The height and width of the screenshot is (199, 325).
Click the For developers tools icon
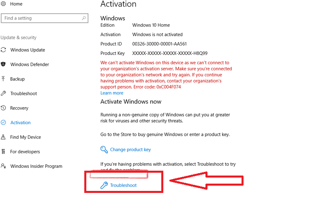[3, 152]
